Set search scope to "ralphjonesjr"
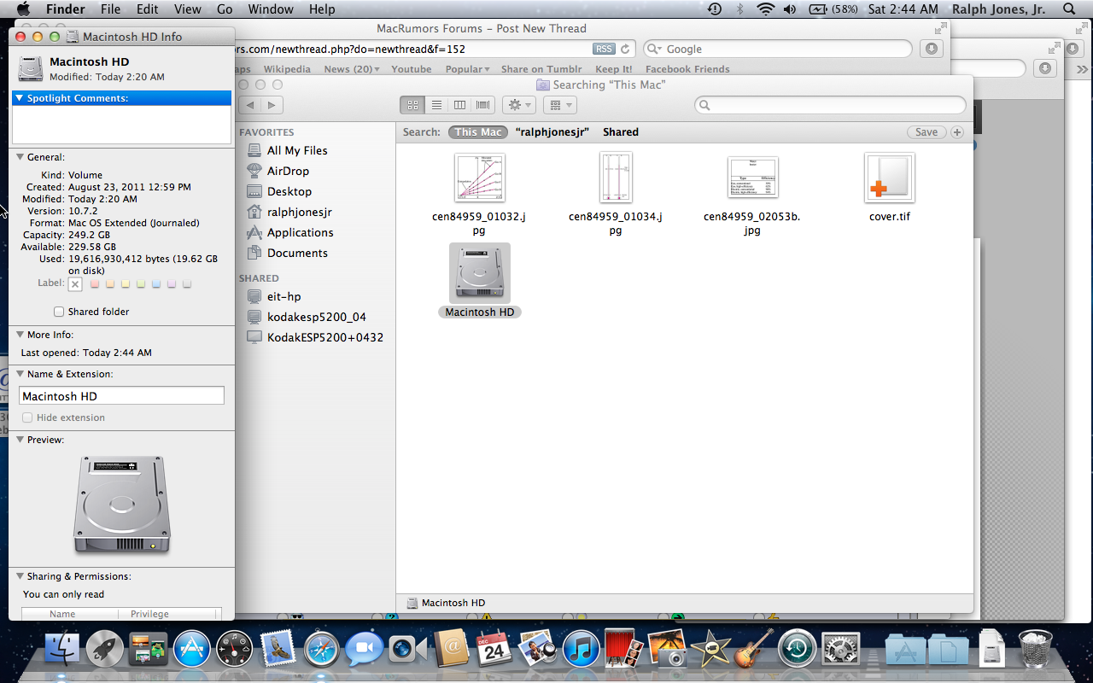 [552, 132]
